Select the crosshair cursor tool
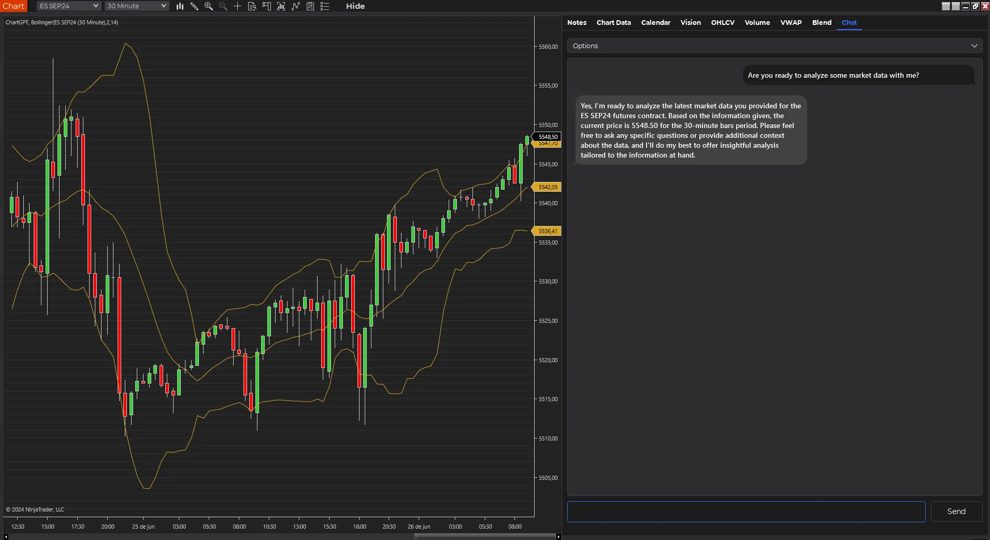The width and height of the screenshot is (990, 540). pos(237,6)
